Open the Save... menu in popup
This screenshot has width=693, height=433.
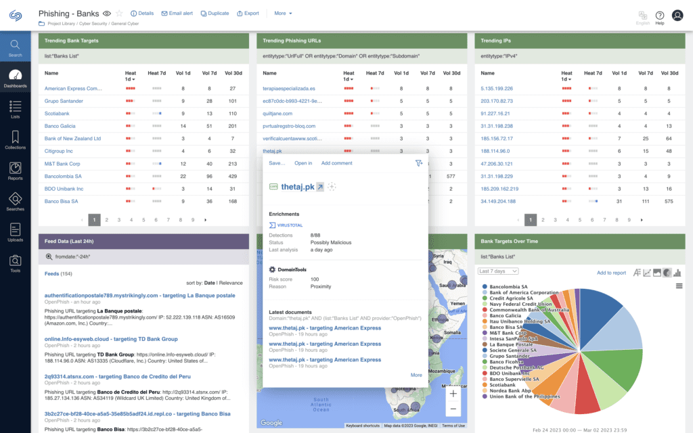277,163
